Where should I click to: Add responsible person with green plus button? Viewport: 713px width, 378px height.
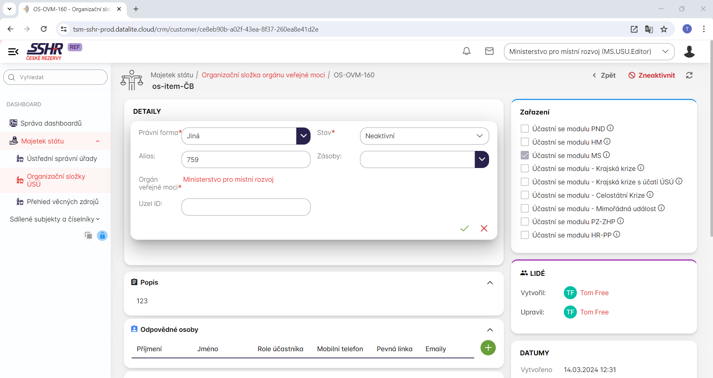click(x=488, y=348)
